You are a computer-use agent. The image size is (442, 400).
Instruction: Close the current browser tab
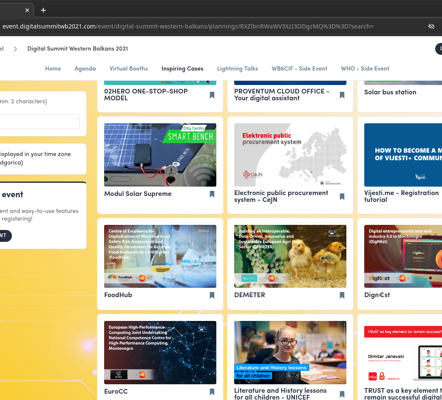click(27, 10)
